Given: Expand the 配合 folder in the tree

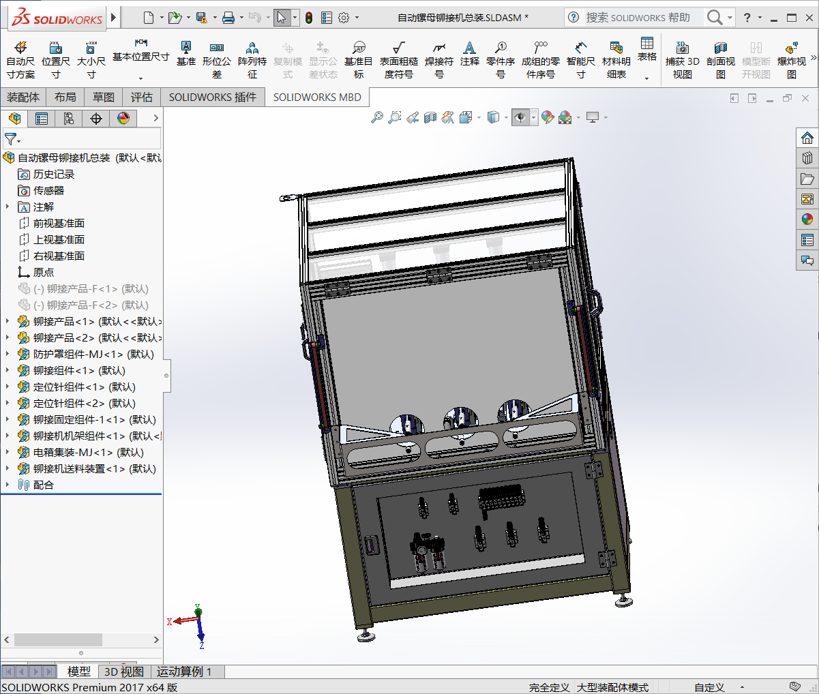Looking at the screenshot, I should (7, 485).
